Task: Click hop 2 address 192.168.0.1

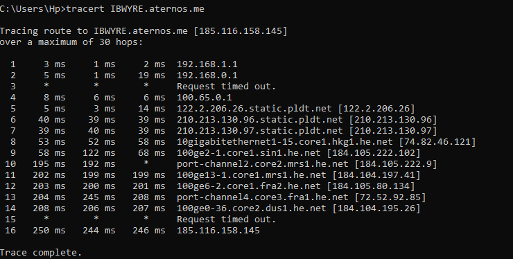Action: pyautogui.click(x=207, y=75)
